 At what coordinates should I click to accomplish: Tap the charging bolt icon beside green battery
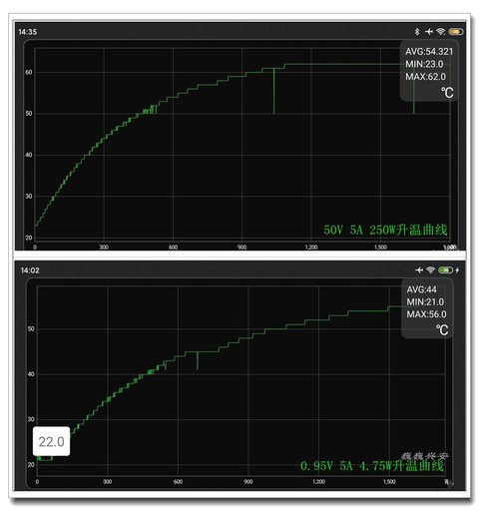457,269
